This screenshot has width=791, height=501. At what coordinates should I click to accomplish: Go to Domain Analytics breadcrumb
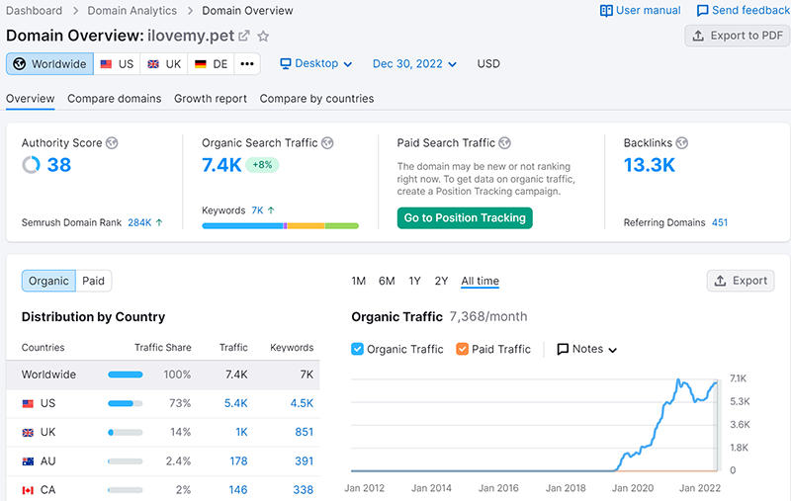click(132, 11)
